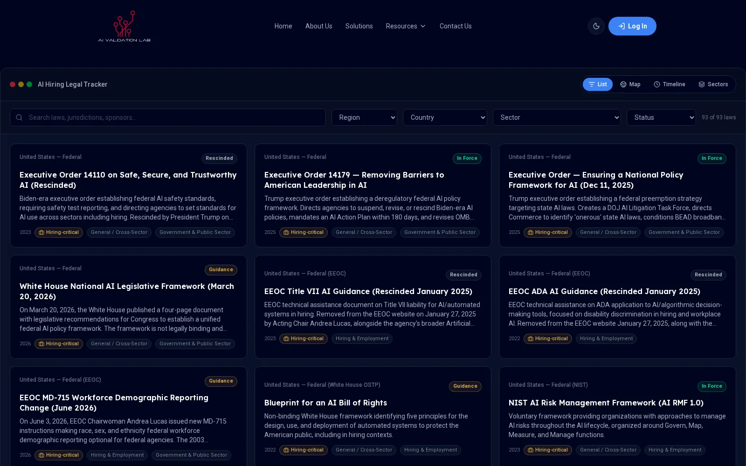The height and width of the screenshot is (466, 746).
Task: Click Hiring-critical tag on White House Framework card
Action: point(59,344)
